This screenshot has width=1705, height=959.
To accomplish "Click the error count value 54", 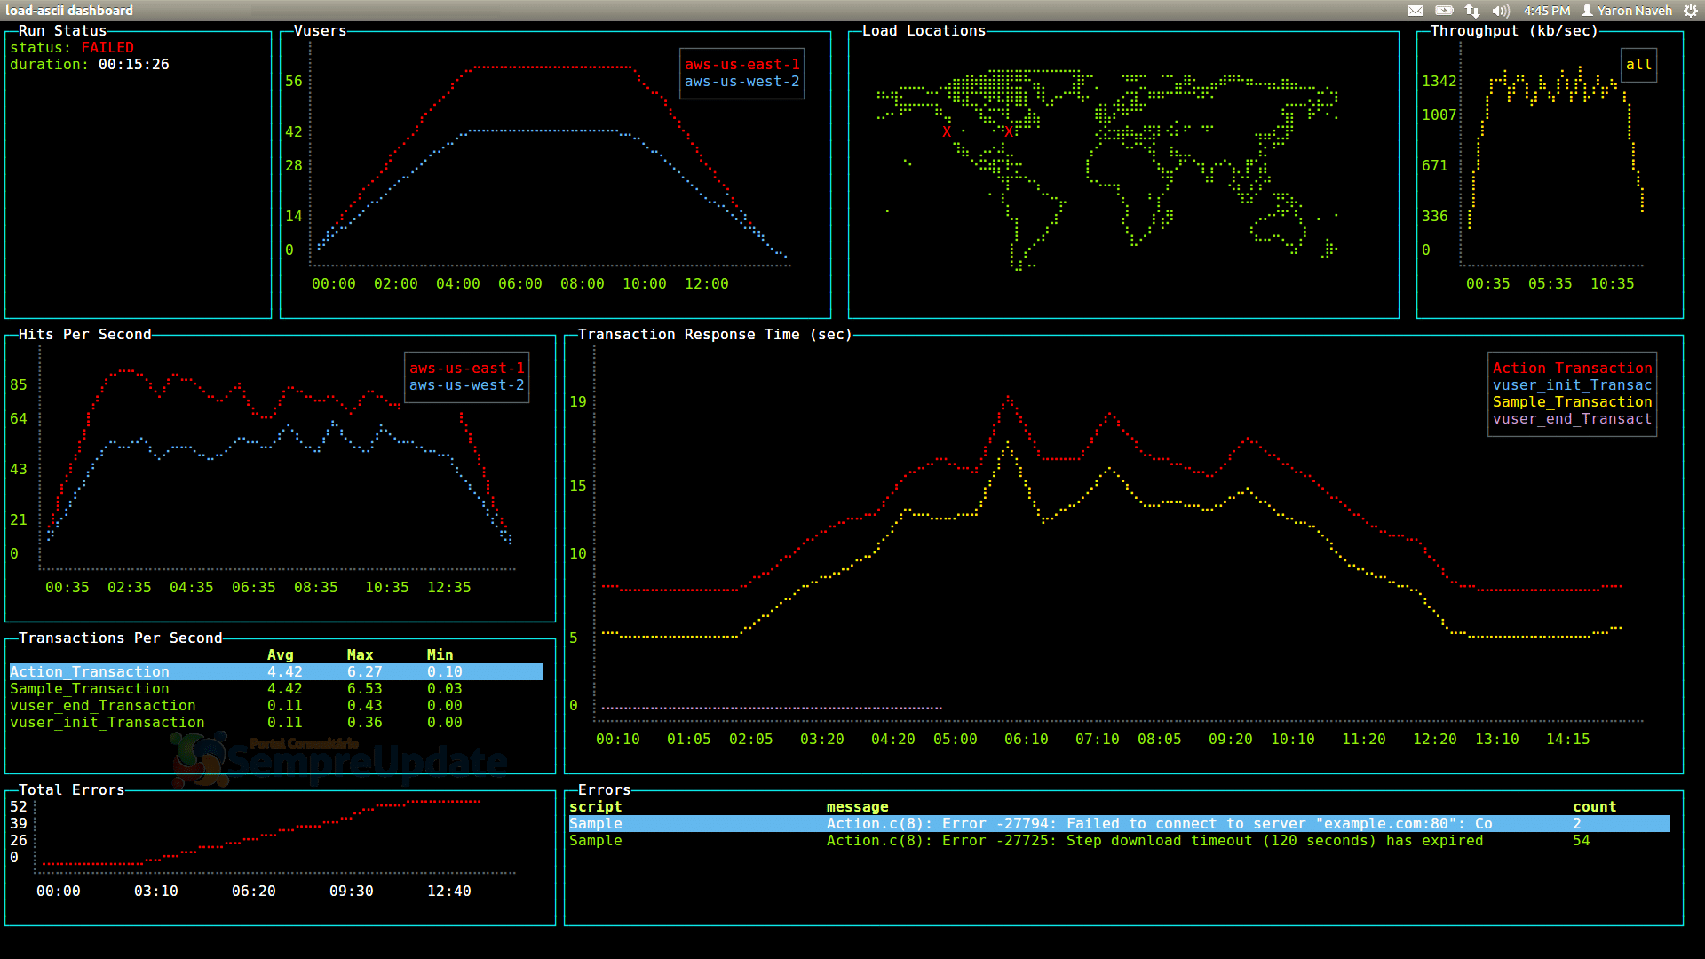I will coord(1581,841).
